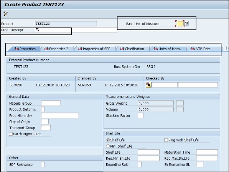The width and height of the screenshot is (229, 172).
Task: Click the Prod. Descript. text field
Action: (x=76, y=30)
